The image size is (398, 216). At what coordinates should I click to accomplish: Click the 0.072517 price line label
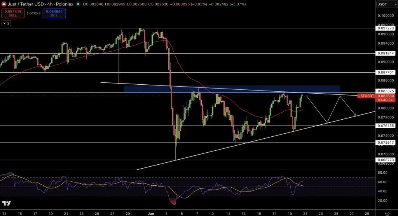[x=386, y=143]
